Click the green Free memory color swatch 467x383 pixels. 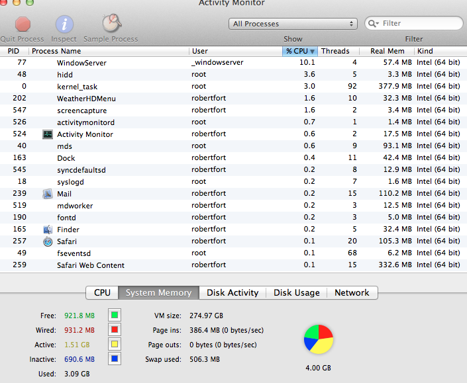coord(115,316)
